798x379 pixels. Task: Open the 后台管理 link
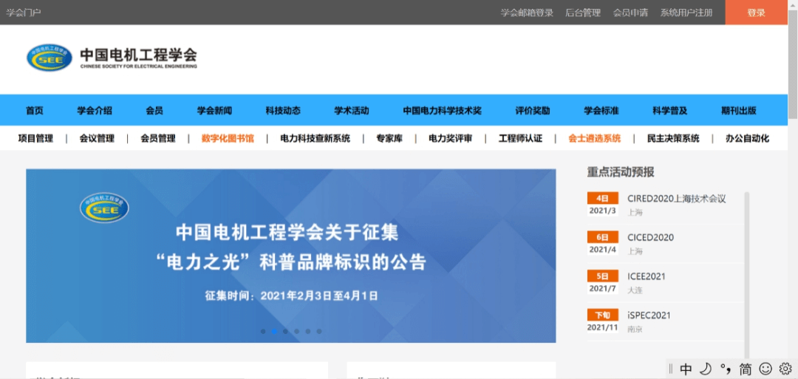pyautogui.click(x=583, y=13)
